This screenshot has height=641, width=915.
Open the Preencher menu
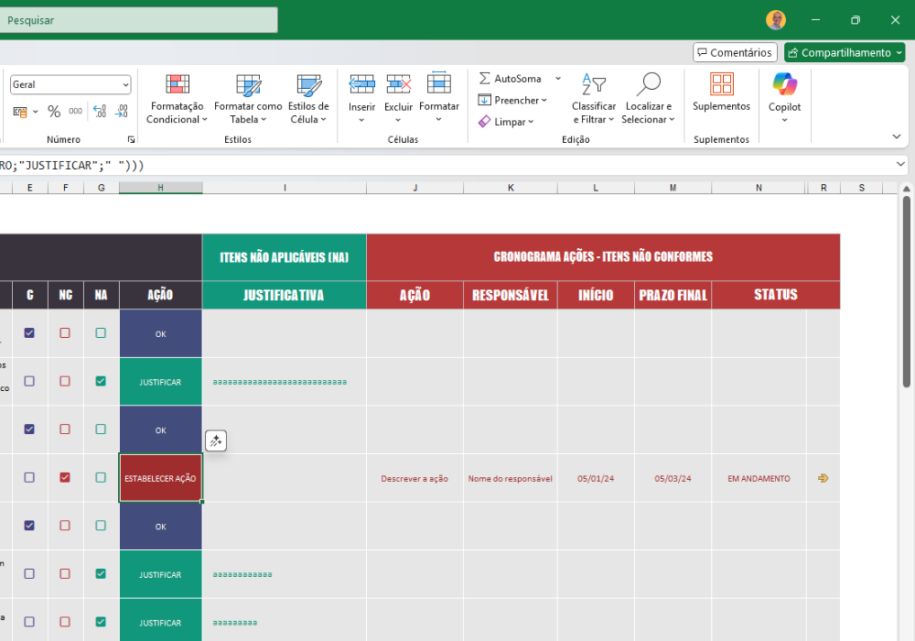(x=512, y=100)
